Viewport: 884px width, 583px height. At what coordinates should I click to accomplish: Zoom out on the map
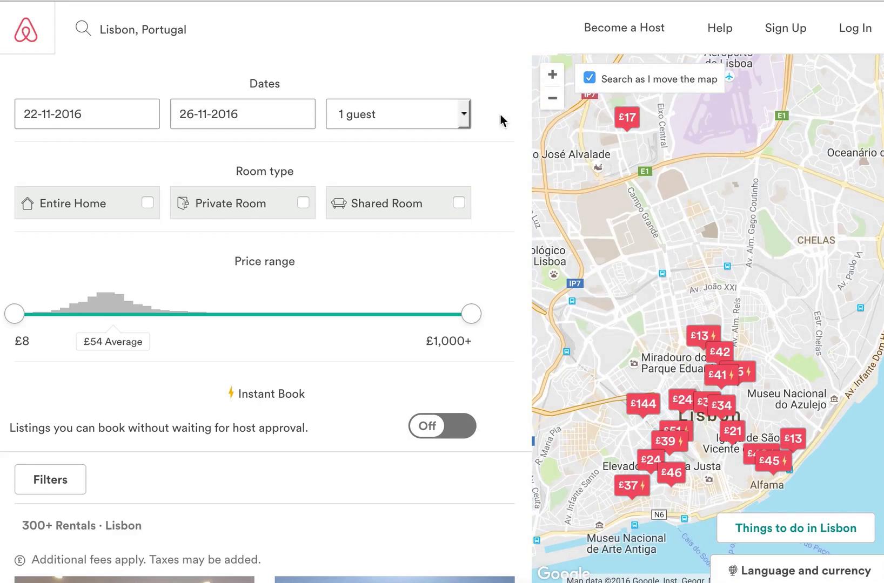552,98
